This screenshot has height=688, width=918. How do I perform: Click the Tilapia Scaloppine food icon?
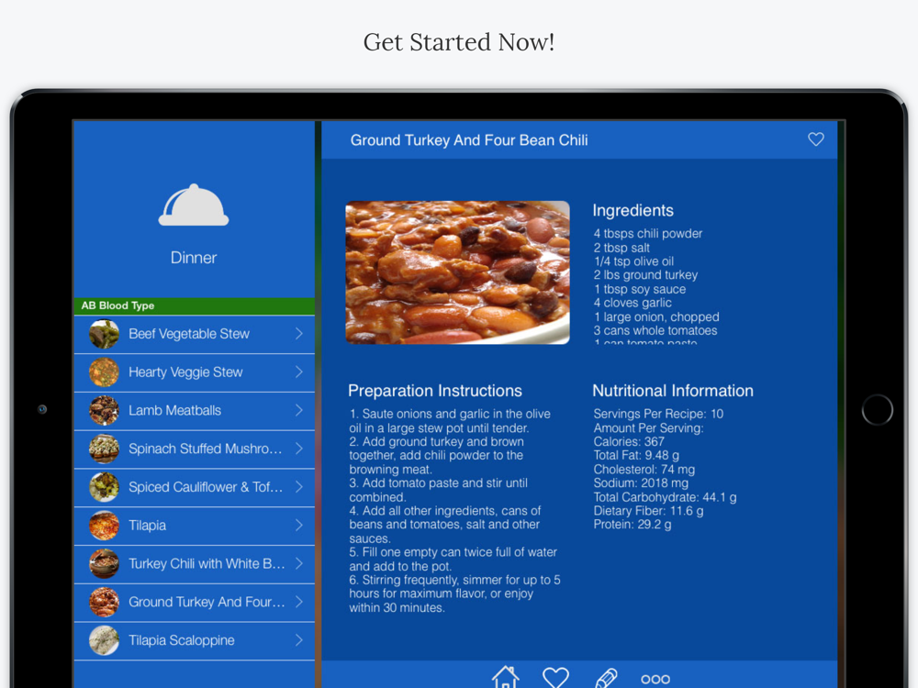pos(104,640)
